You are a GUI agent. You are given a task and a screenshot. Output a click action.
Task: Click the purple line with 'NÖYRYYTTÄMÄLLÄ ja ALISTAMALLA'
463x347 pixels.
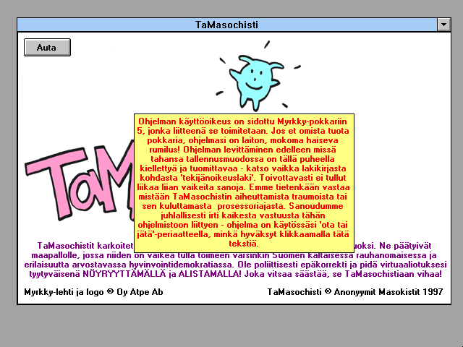click(235, 274)
